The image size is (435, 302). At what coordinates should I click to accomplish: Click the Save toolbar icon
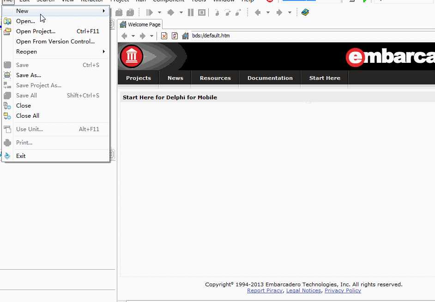(x=119, y=12)
